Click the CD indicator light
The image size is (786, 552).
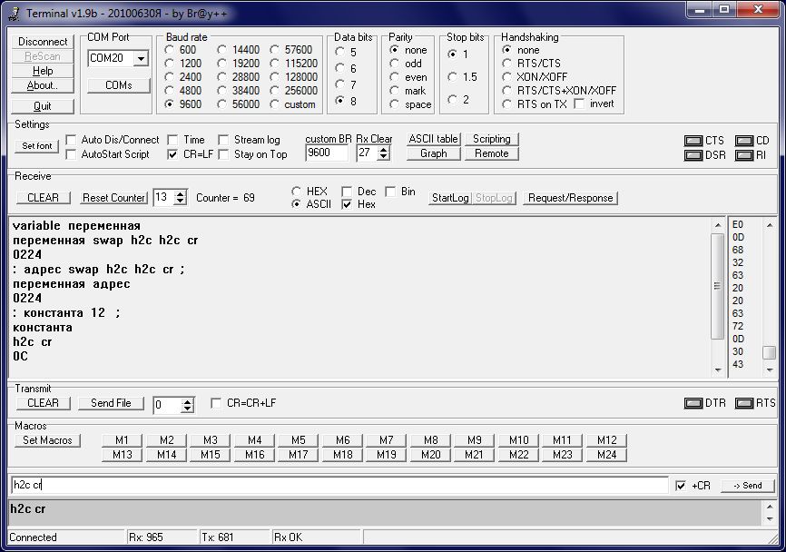coord(744,141)
